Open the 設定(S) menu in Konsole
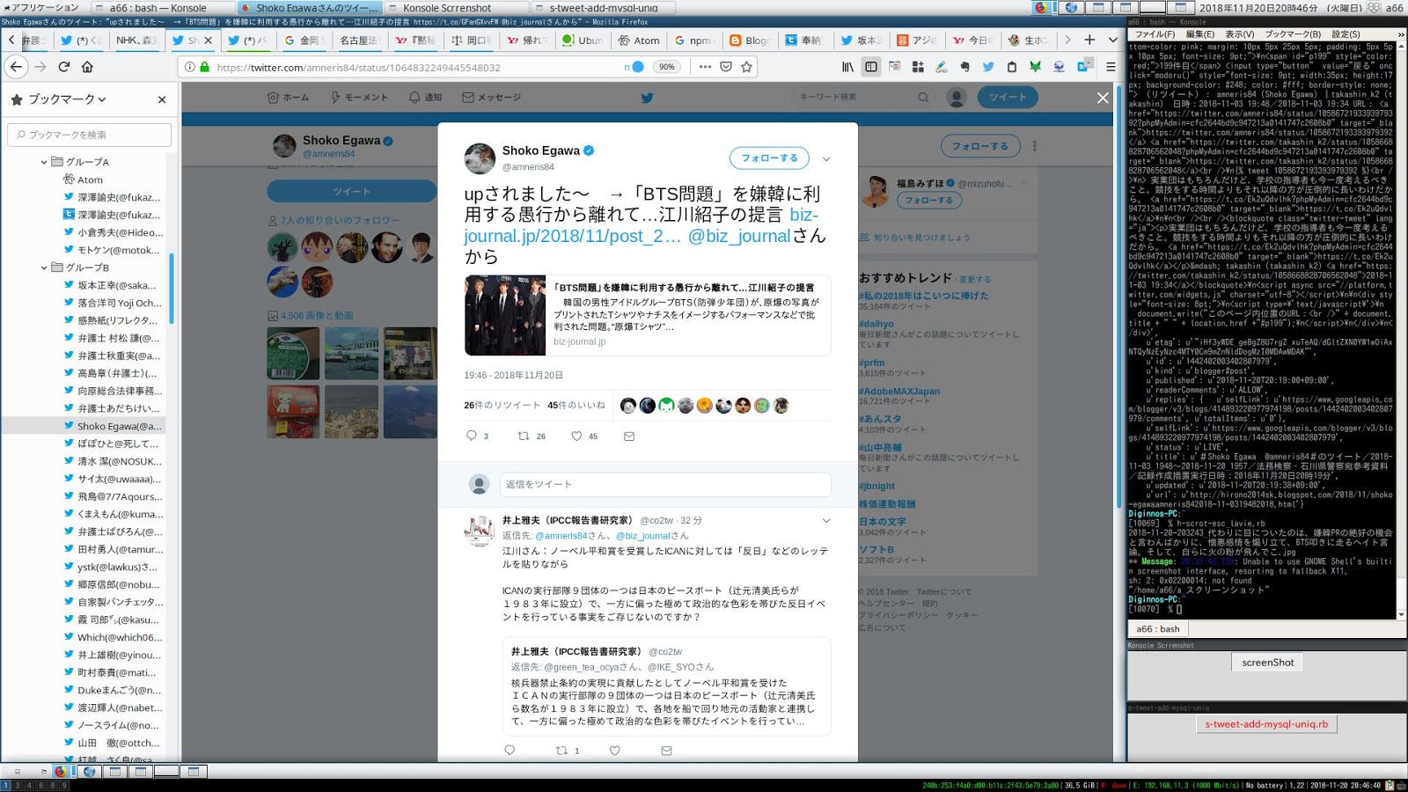Screen dimensions: 1408x792 point(1346,34)
